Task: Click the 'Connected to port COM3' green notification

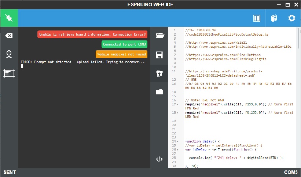Action: (x=124, y=44)
